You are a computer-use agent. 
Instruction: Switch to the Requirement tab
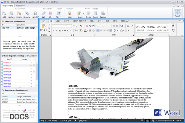point(7,6)
